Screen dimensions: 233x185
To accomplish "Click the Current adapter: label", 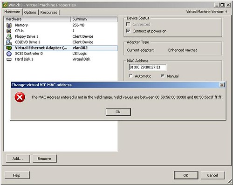I will pyautogui.click(x=141, y=50).
